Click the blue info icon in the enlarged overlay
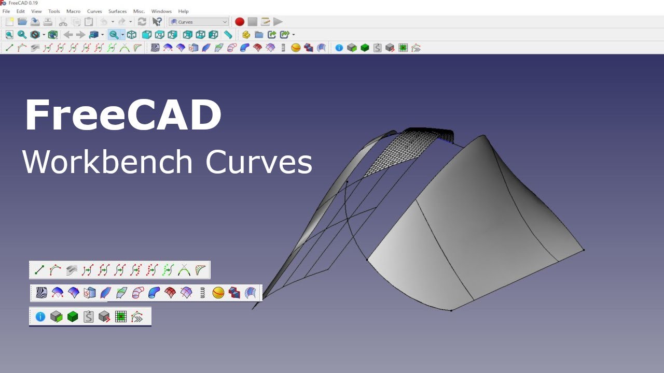 coord(40,317)
